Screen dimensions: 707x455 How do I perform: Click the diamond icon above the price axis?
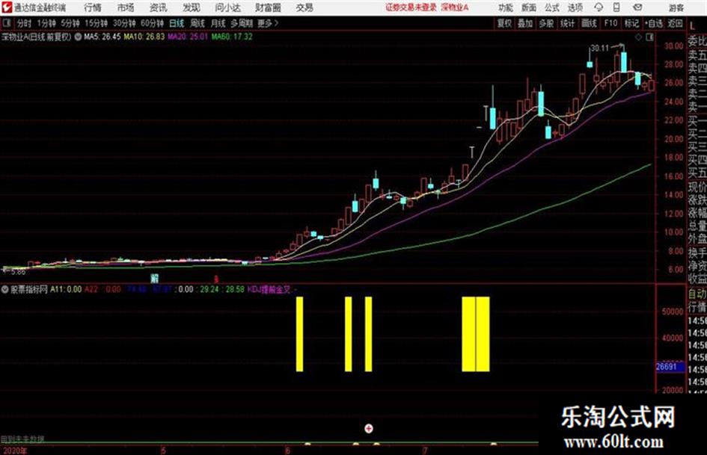click(x=638, y=37)
